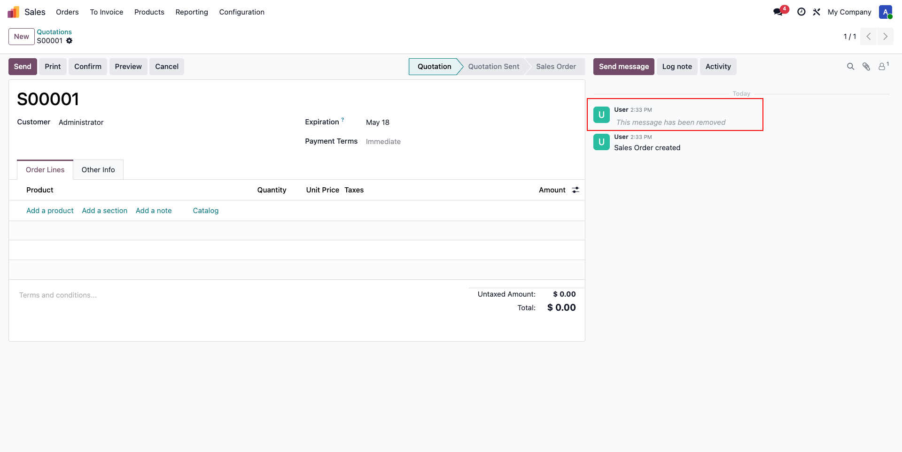Open the product Catalog
This screenshot has height=452, width=902.
click(206, 211)
